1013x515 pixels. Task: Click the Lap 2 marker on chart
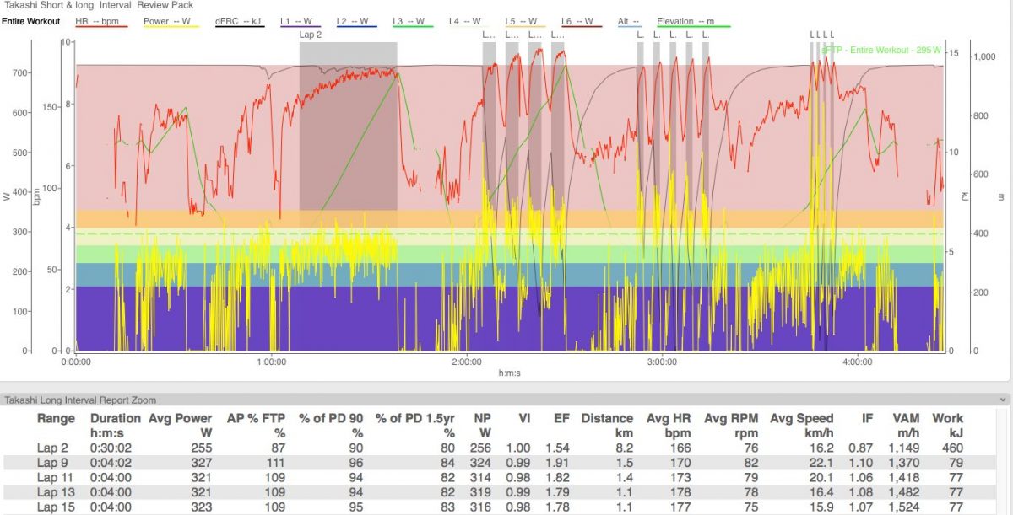311,35
